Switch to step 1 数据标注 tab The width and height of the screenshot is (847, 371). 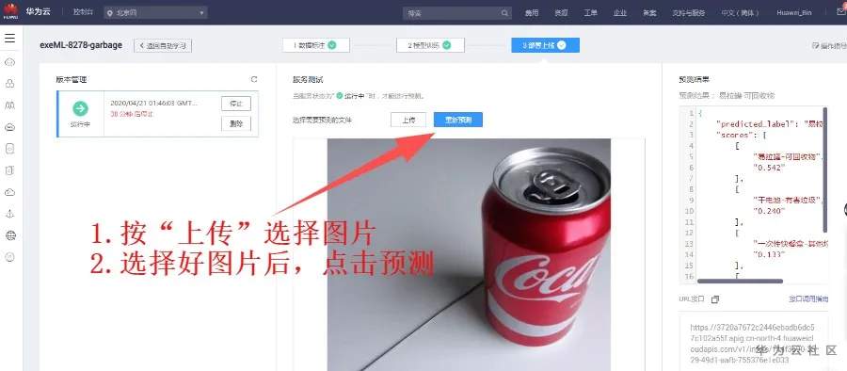(316, 45)
